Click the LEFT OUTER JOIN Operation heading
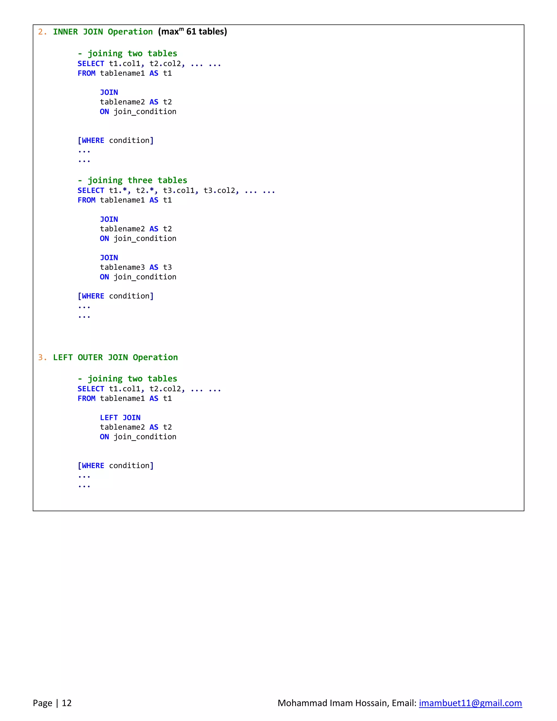Screen dimensions: 557x721 click(x=115, y=357)
